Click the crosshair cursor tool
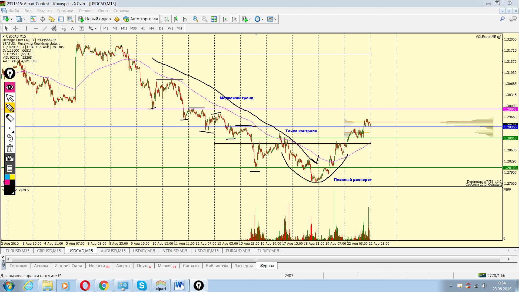Screen dimensions: 519x292 point(16,28)
